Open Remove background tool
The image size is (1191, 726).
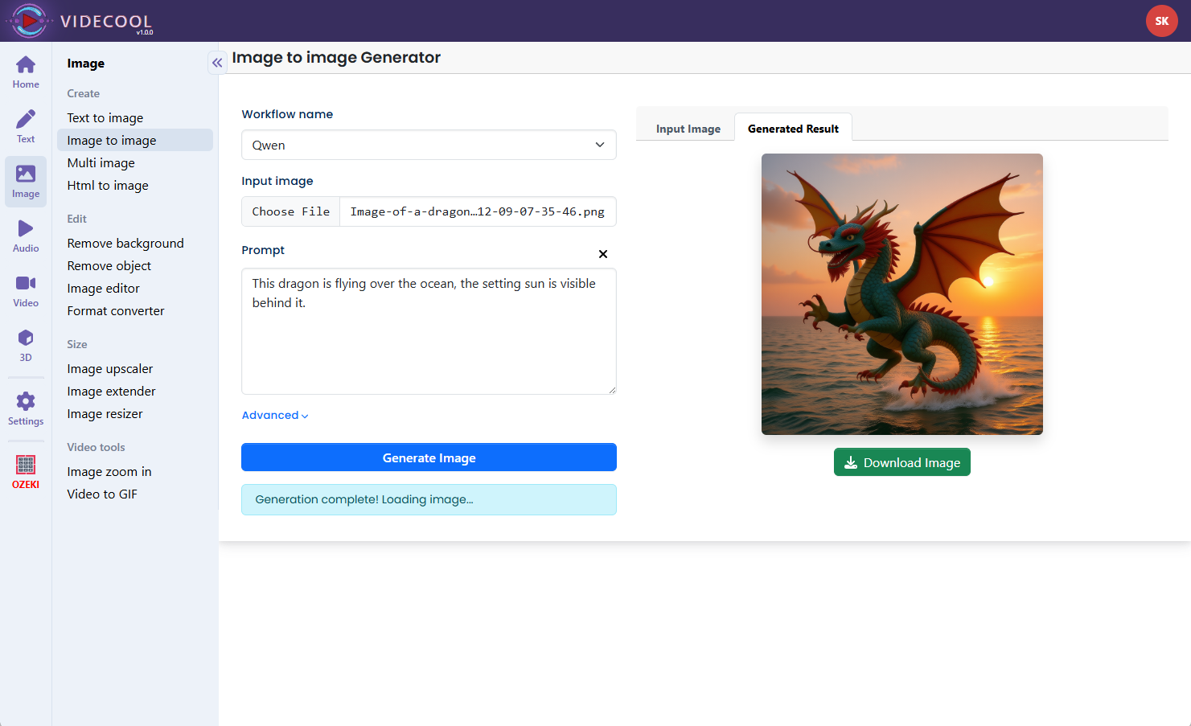pyautogui.click(x=125, y=244)
